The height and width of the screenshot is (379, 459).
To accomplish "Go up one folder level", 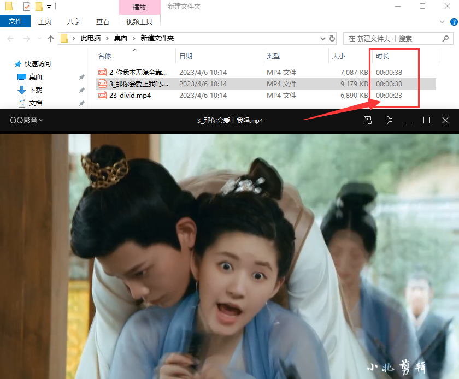I will coord(51,39).
